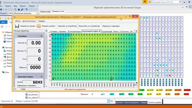
Task: Open the notifications filter flag in Visual Studio
Action: [x=145, y=2]
